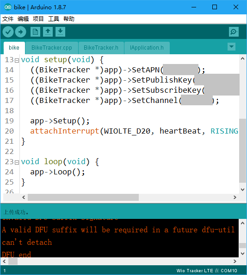Click console horizontal scrollbar right arrow
This screenshot has width=247, height=275.
click(x=235, y=262)
